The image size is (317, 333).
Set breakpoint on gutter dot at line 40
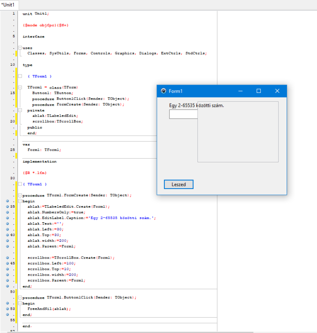pos(7,235)
